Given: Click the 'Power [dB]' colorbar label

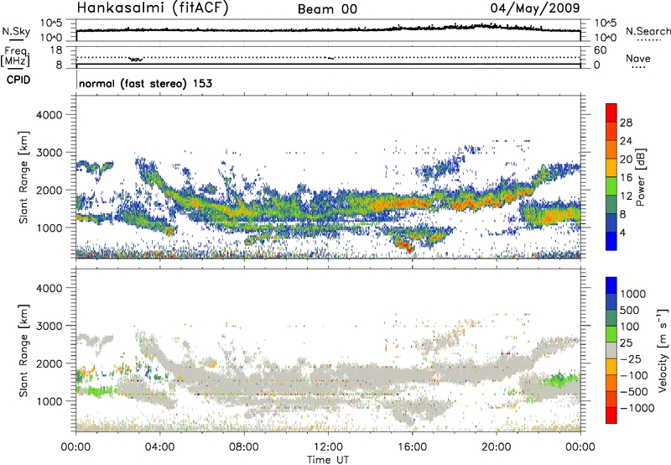Looking at the screenshot, I should pyautogui.click(x=640, y=177).
